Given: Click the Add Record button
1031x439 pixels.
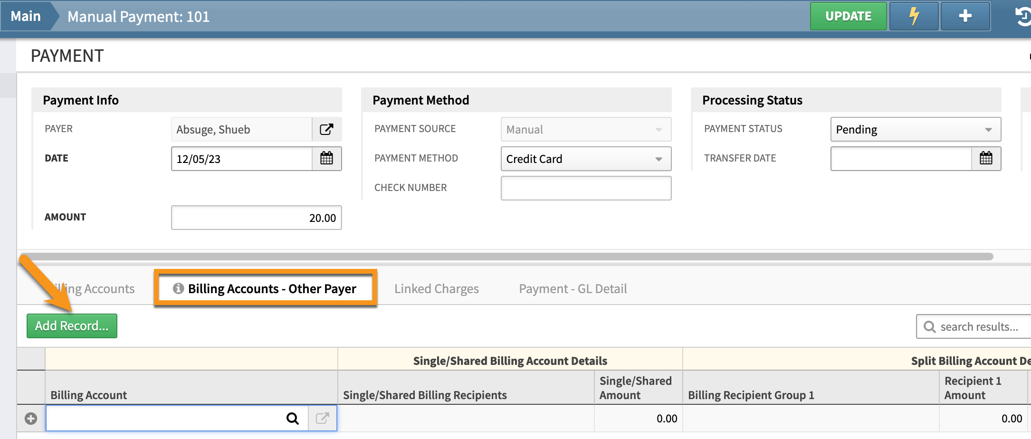Looking at the screenshot, I should [72, 326].
